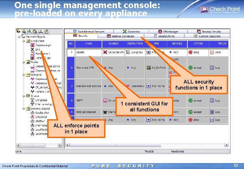This screenshot has height=169, width=244.
Task: Click the Alert track icon in rule 1
Action: [x=212, y=52]
